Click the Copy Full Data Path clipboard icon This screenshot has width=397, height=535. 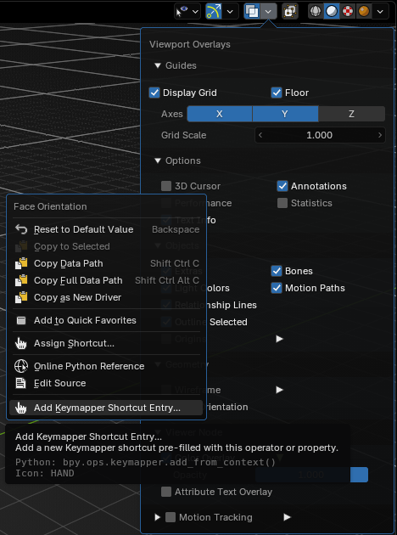pyautogui.click(x=21, y=280)
